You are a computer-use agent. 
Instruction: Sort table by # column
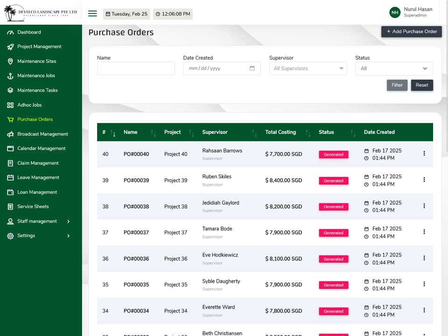113,133
